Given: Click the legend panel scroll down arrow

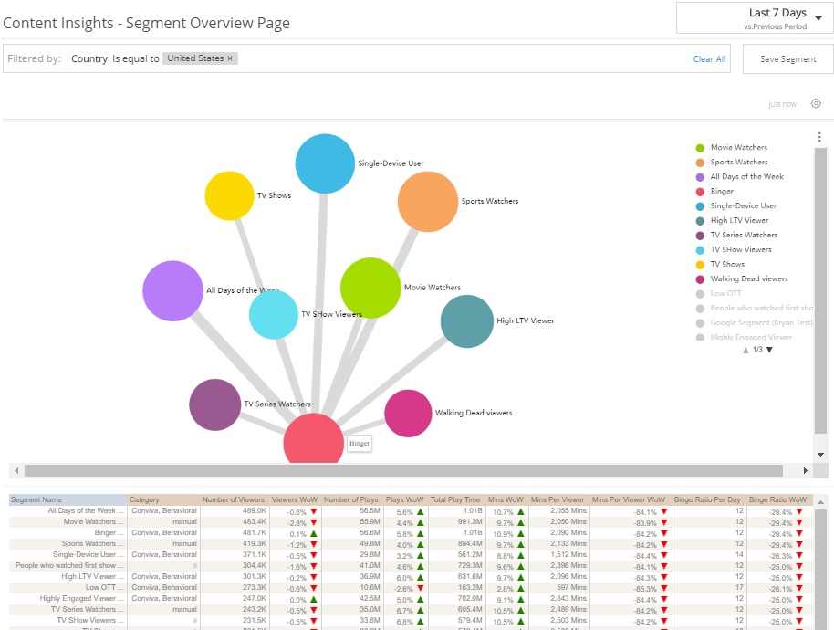Looking at the screenshot, I should point(820,455).
